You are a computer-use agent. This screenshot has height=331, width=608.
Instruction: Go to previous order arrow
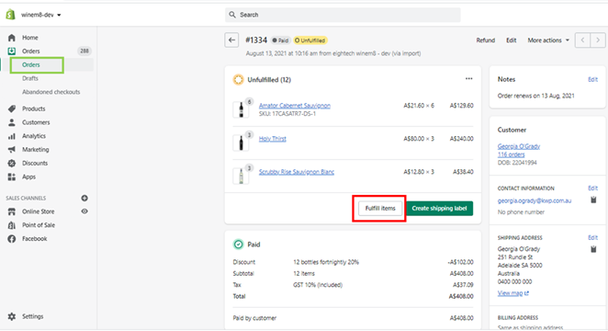click(582, 40)
